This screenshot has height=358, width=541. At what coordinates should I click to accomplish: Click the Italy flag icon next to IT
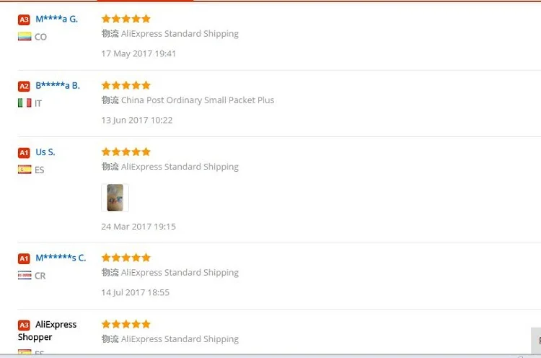25,103
